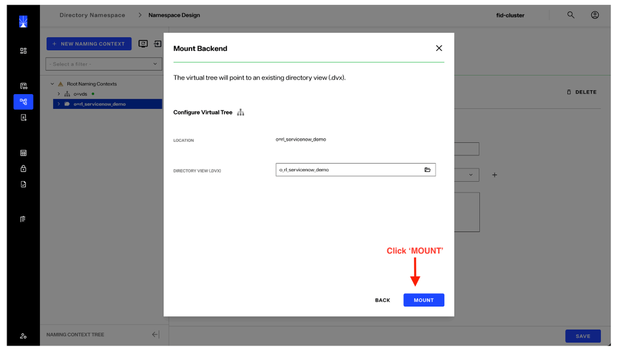Image resolution: width=620 pixels, height=353 pixels.
Task: Select the o=vds naming context
Action: (x=80, y=94)
